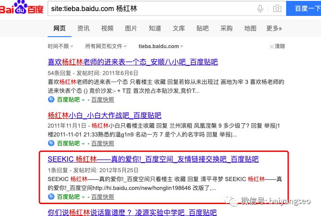
Task: Open the 地图 tab
Action: click(x=250, y=28)
